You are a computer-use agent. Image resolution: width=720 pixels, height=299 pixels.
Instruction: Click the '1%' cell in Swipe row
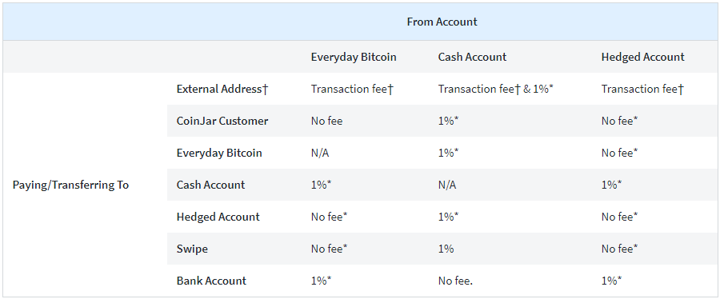coord(446,249)
